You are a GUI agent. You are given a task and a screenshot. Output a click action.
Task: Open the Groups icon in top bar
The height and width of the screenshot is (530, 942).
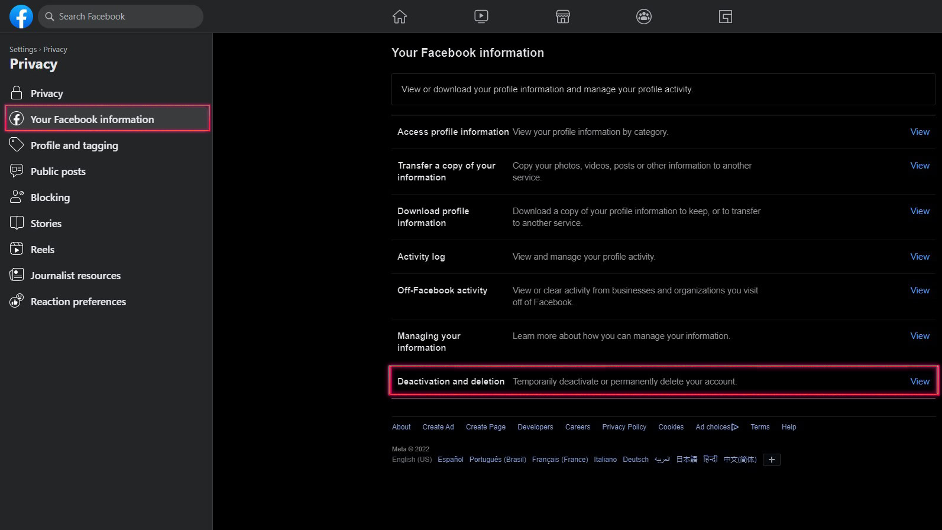(x=644, y=17)
